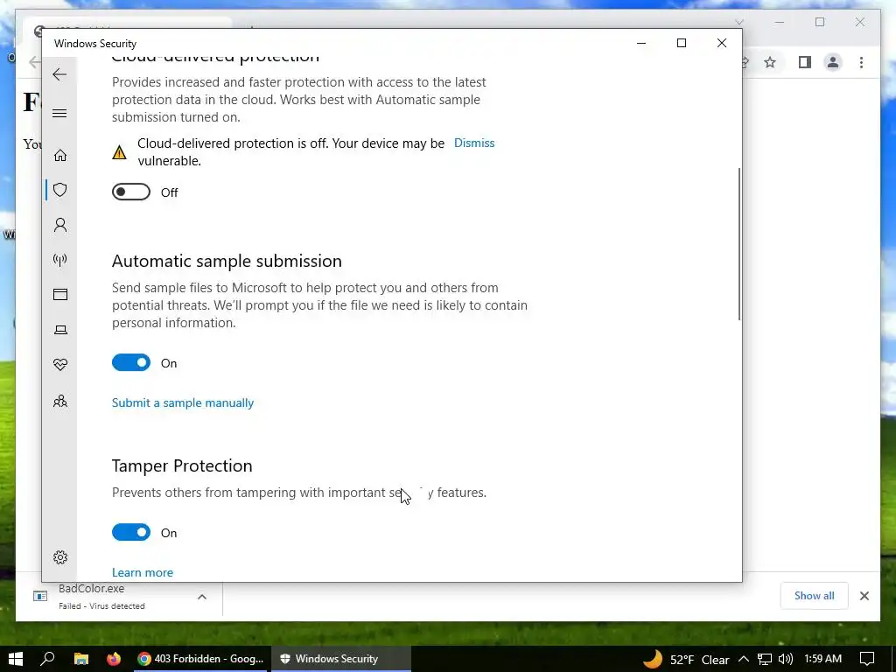The image size is (896, 672).
Task: Open Device performance & health heart icon
Action: [60, 365]
